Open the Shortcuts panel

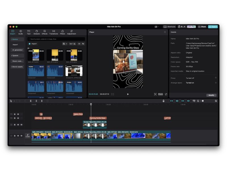169,27
